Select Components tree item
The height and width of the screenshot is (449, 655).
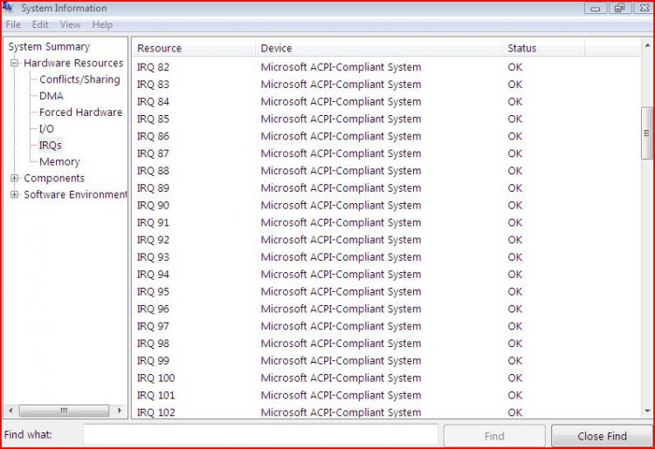coord(54,178)
